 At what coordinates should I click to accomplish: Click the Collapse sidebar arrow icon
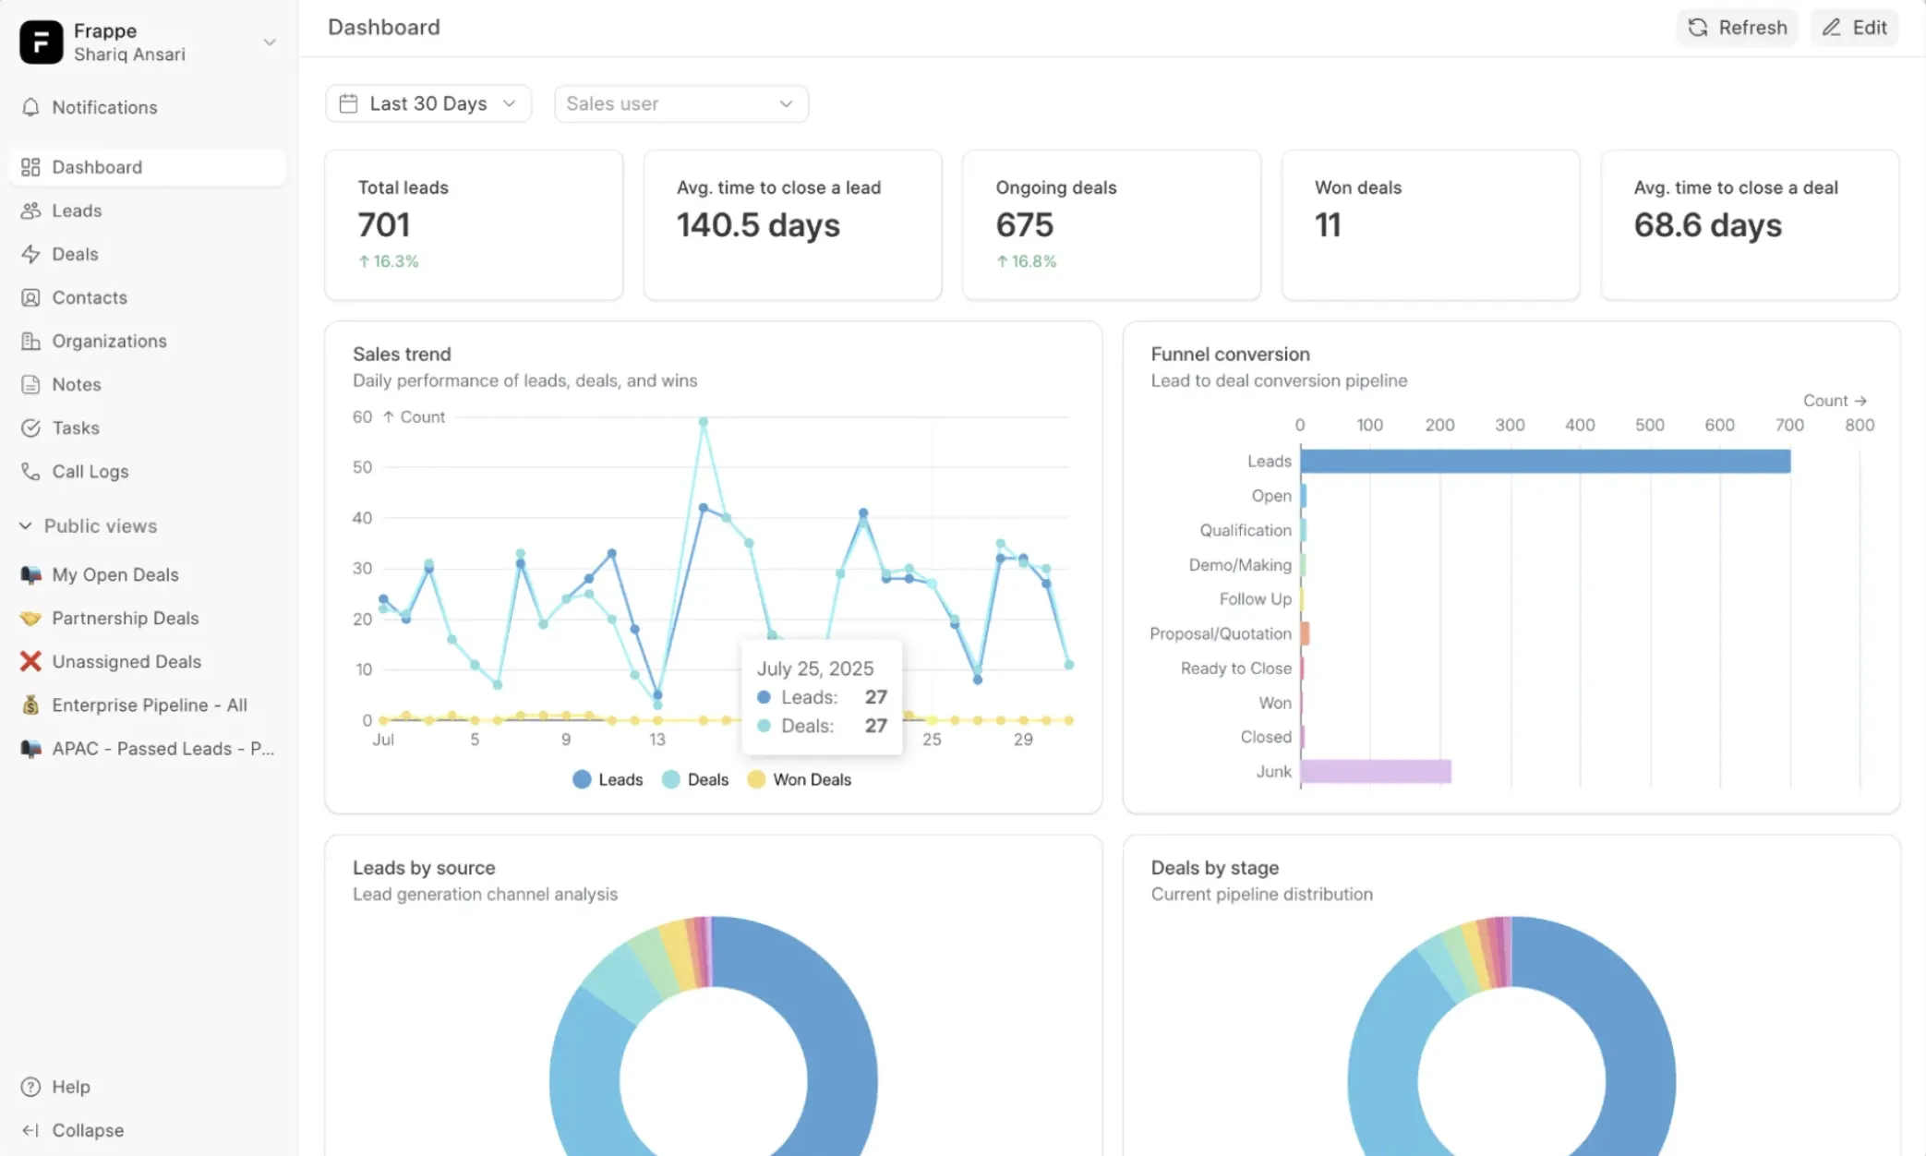click(x=30, y=1130)
